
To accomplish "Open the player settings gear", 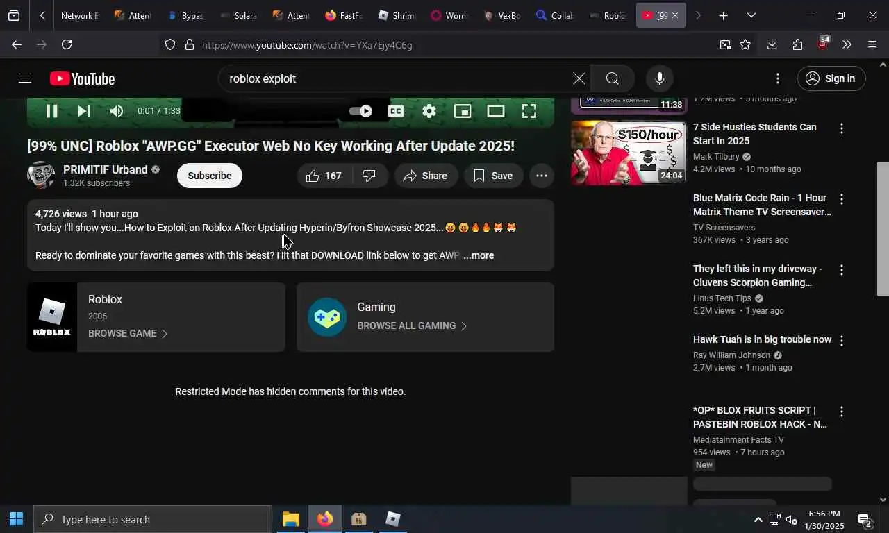I will 429,111.
